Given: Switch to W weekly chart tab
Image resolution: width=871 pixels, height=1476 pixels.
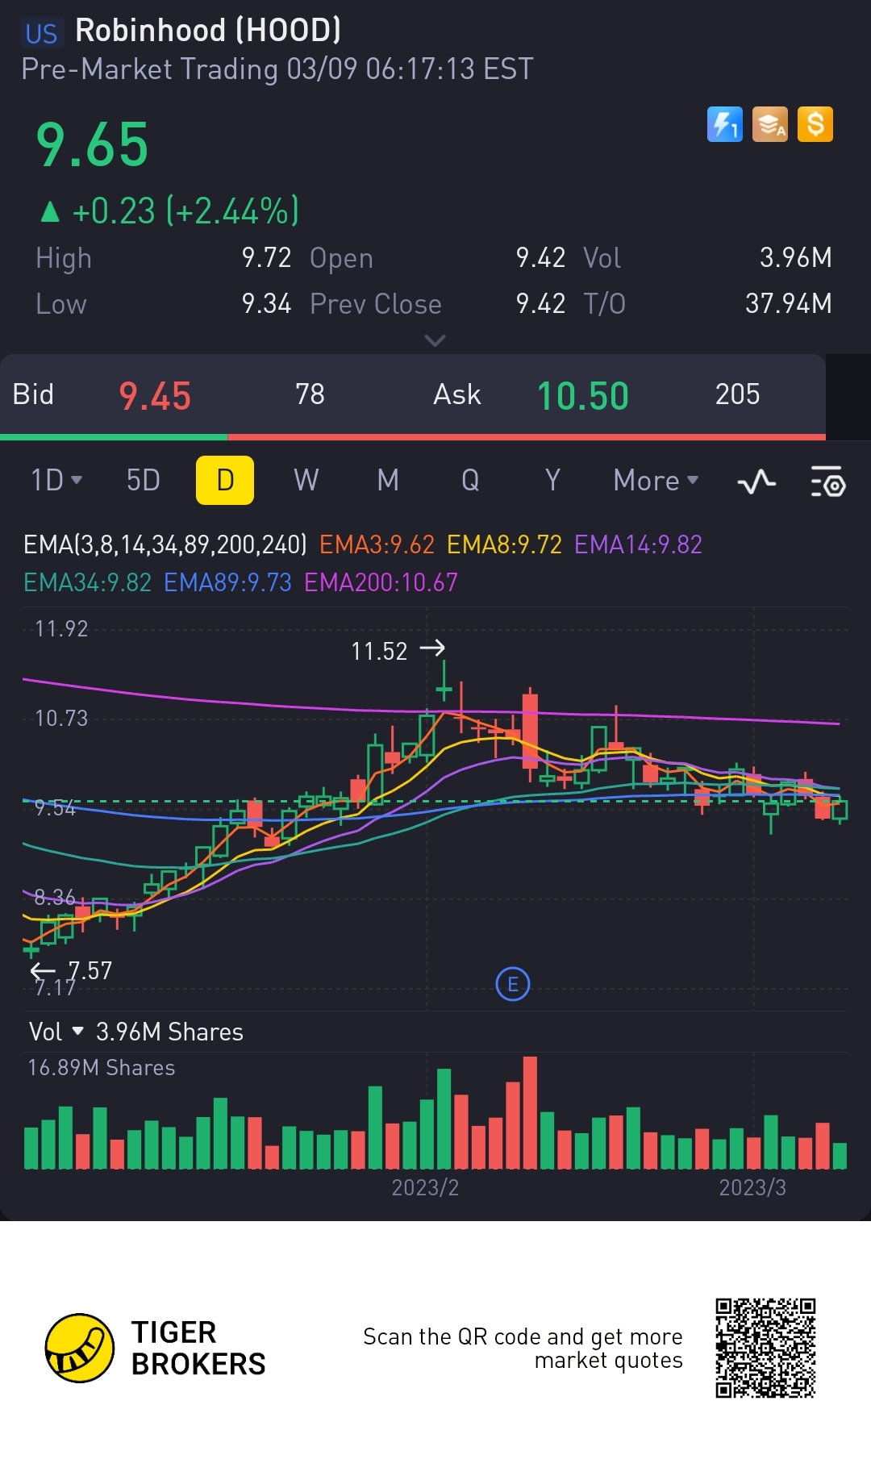Looking at the screenshot, I should click(306, 480).
